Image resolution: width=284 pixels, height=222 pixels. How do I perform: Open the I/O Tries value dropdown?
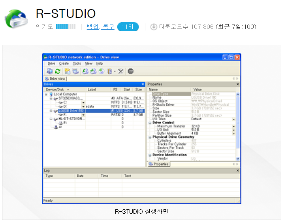click(234, 119)
